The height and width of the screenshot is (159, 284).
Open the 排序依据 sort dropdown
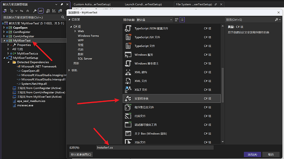point(154,20)
